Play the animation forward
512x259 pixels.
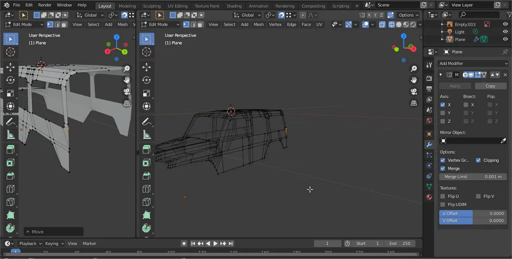[216, 243]
